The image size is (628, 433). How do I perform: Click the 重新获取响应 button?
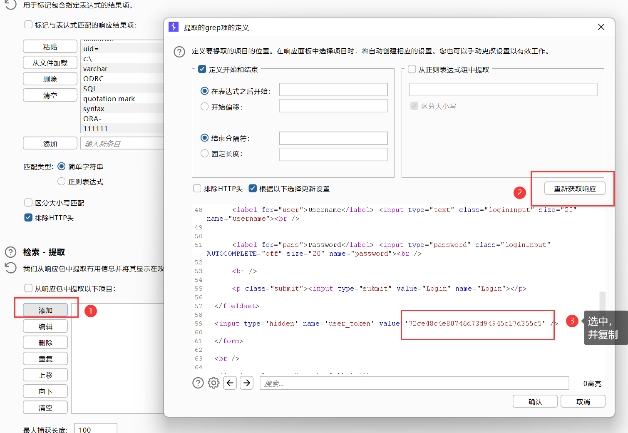[574, 189]
